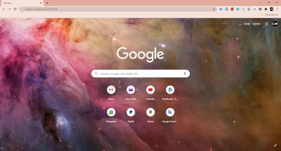The width and height of the screenshot is (281, 151).
Task: Click into the Google search box
Action: pyautogui.click(x=140, y=74)
